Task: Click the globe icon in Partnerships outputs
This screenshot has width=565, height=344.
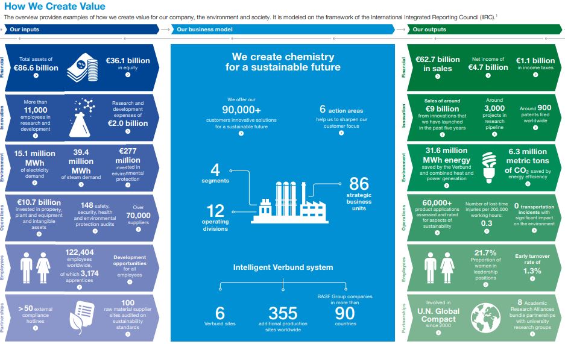Action: click(x=488, y=314)
